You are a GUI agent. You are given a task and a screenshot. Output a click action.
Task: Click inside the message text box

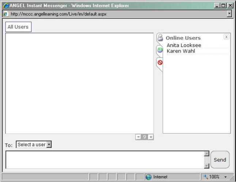[x=104, y=160]
